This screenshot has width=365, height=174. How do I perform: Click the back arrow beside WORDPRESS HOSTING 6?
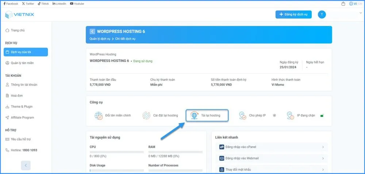92,31
